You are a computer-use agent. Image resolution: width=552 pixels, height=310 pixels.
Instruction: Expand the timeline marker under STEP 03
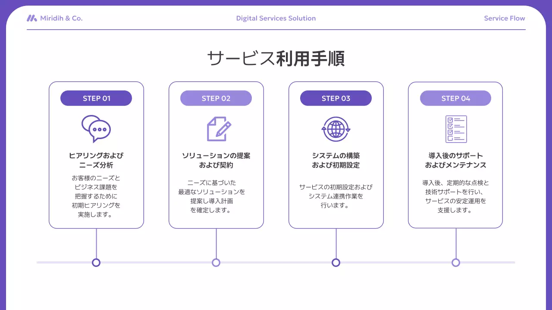(x=336, y=262)
